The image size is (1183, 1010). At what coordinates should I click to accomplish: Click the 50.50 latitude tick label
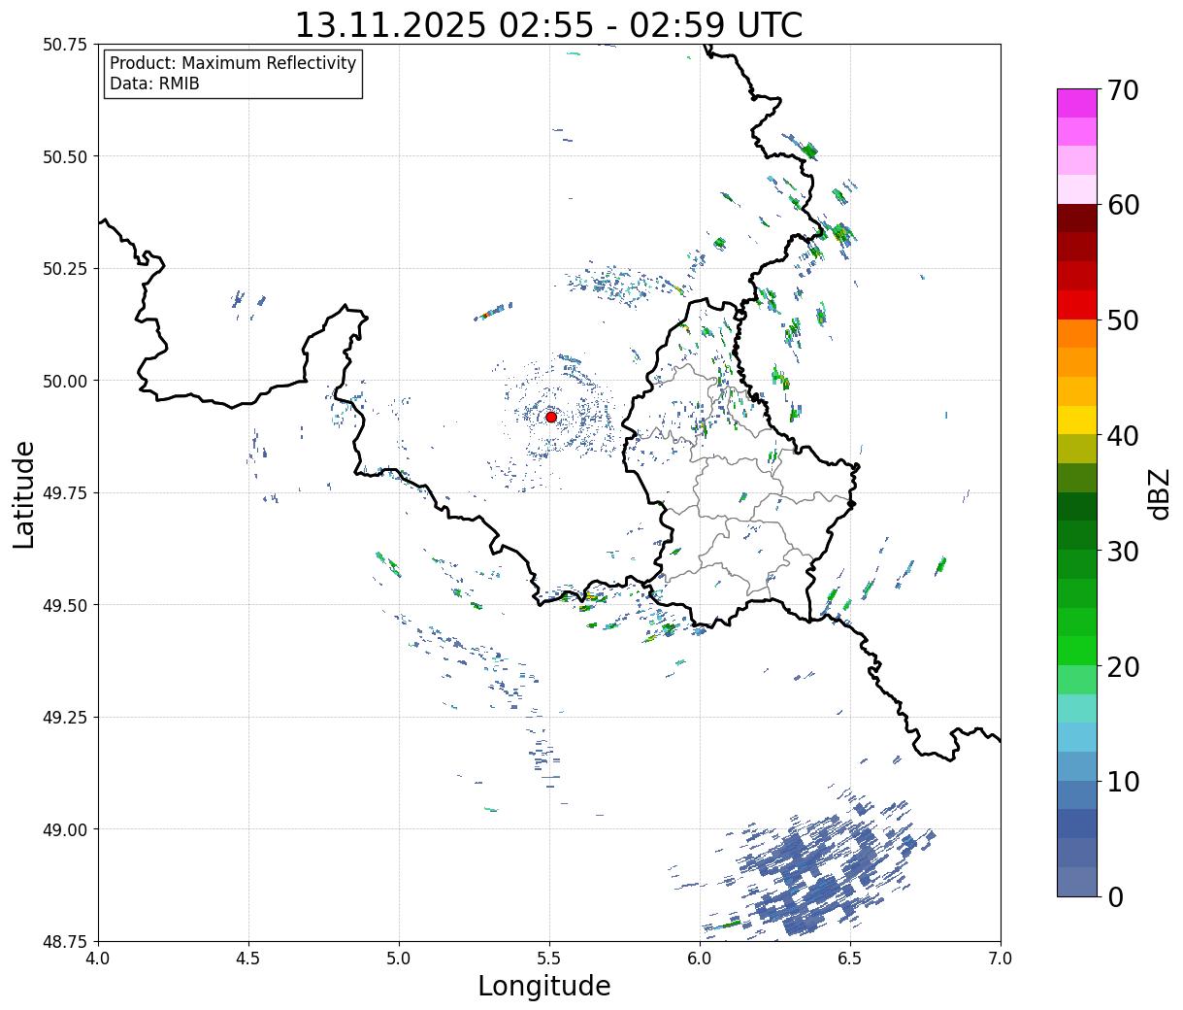point(65,156)
